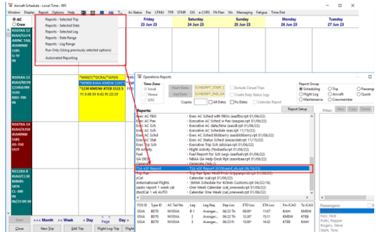Image resolution: width=376 pixels, height=232 pixels.
Task: Open Messaging from the toolbar
Action: coord(244,13)
